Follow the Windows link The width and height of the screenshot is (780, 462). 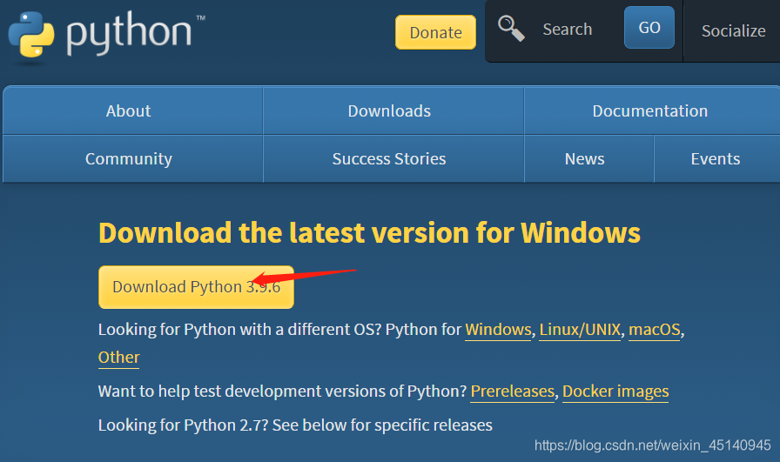pos(498,330)
